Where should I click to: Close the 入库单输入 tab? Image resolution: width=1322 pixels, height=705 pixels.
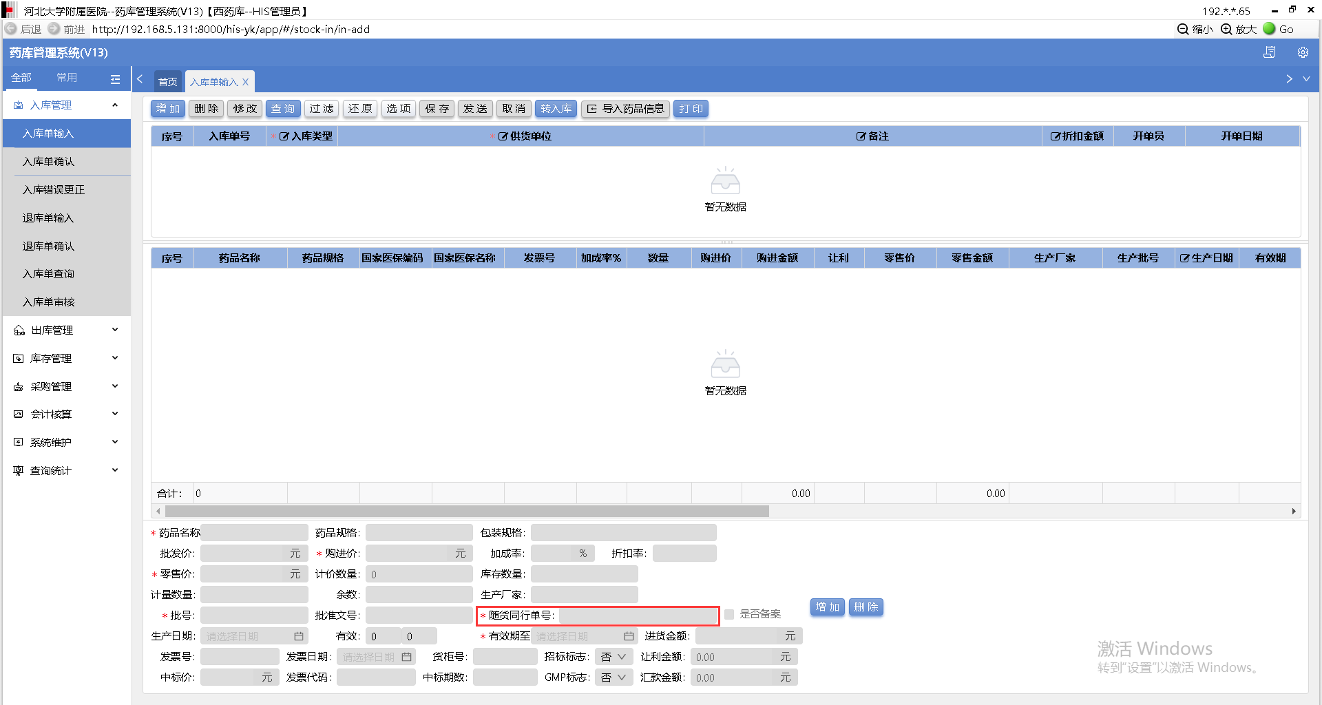tap(245, 82)
